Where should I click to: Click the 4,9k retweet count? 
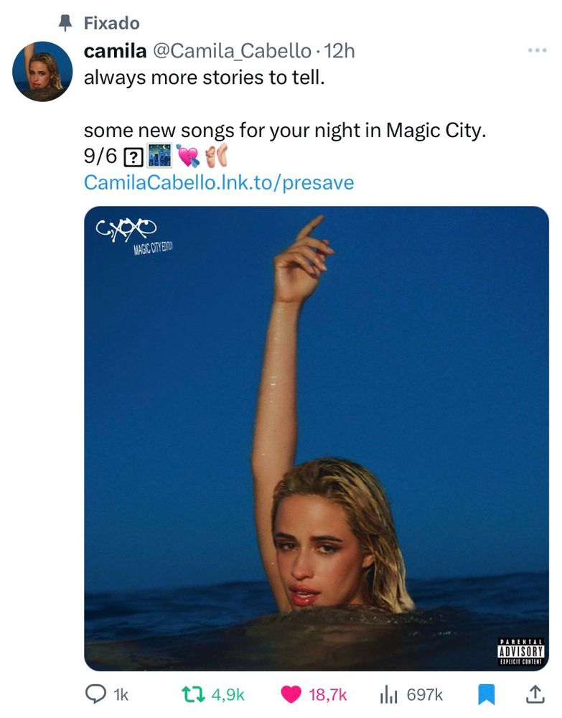pos(229,694)
